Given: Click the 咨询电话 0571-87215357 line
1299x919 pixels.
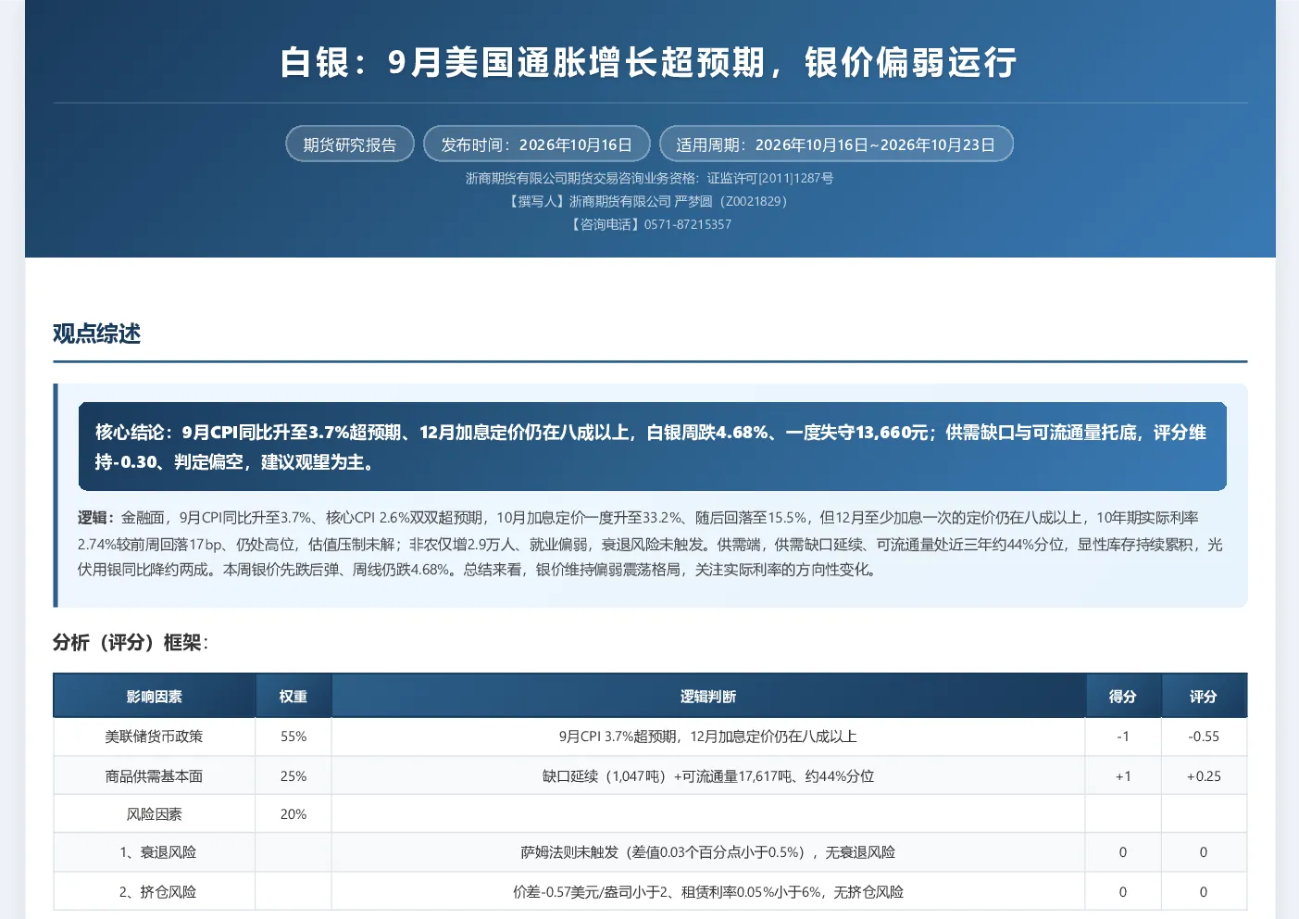Looking at the screenshot, I should click(x=649, y=224).
